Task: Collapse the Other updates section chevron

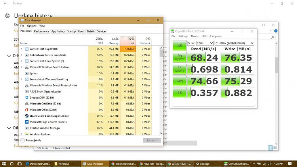Action: tap(9, 128)
